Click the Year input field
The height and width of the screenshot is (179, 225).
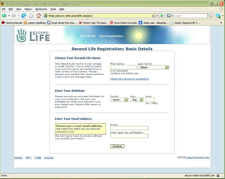point(150,100)
